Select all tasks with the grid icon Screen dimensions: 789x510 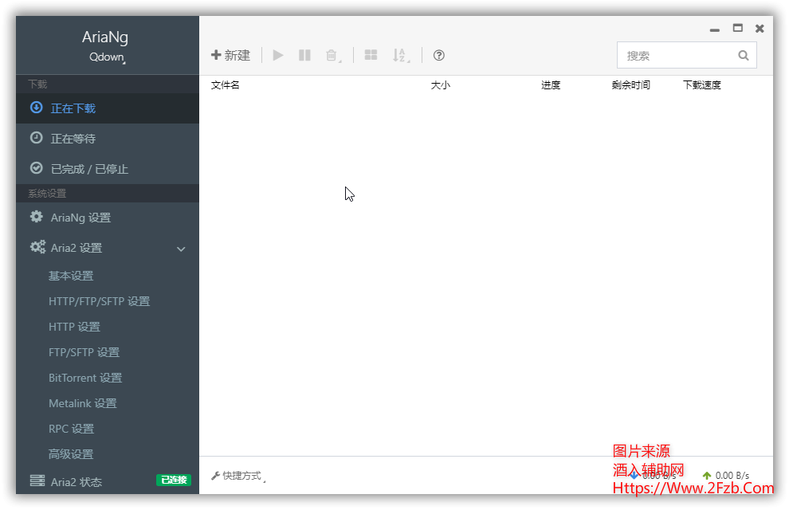point(371,55)
